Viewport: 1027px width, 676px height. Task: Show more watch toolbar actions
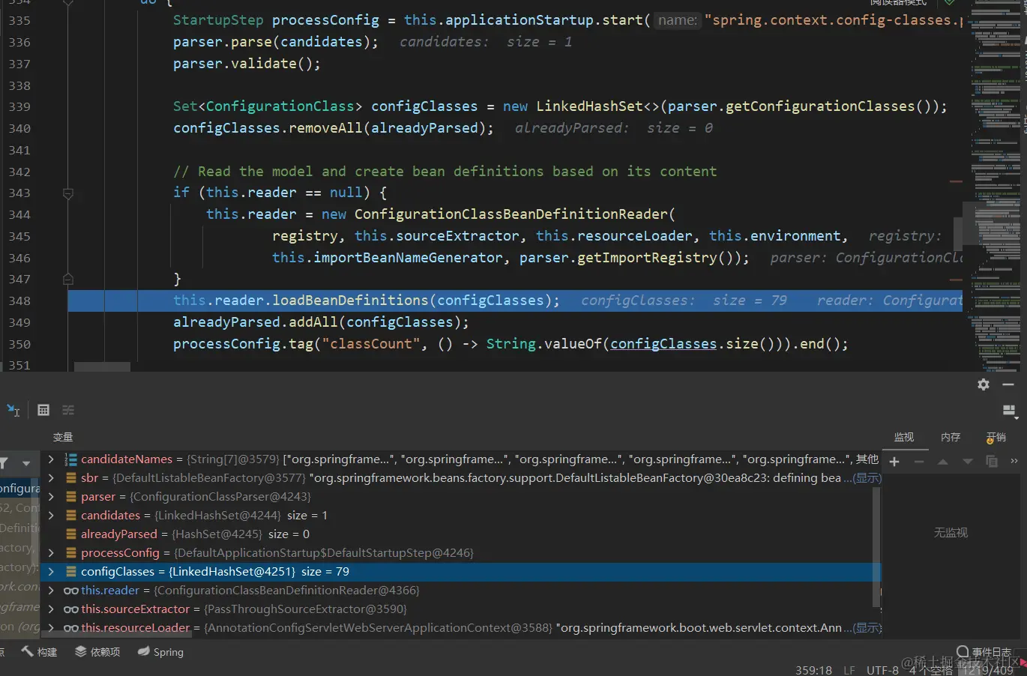tap(1014, 462)
